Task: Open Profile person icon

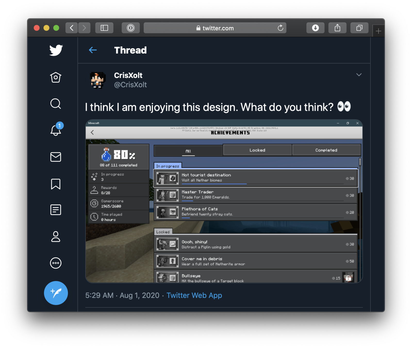Action: [x=56, y=237]
